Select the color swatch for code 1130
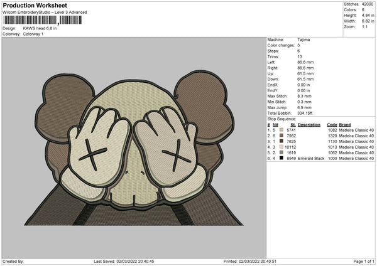 281,141
